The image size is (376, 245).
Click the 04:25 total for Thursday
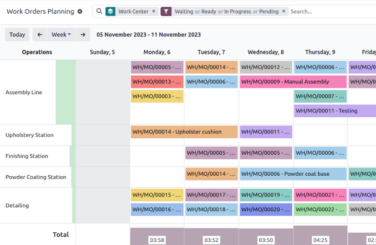tap(320, 240)
